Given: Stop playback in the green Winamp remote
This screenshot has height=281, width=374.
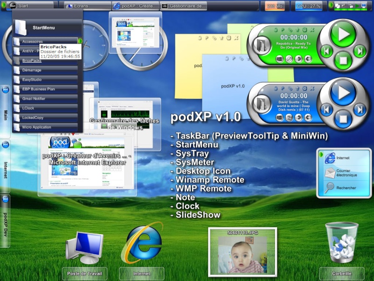Looking at the screenshot, I should 343,60.
